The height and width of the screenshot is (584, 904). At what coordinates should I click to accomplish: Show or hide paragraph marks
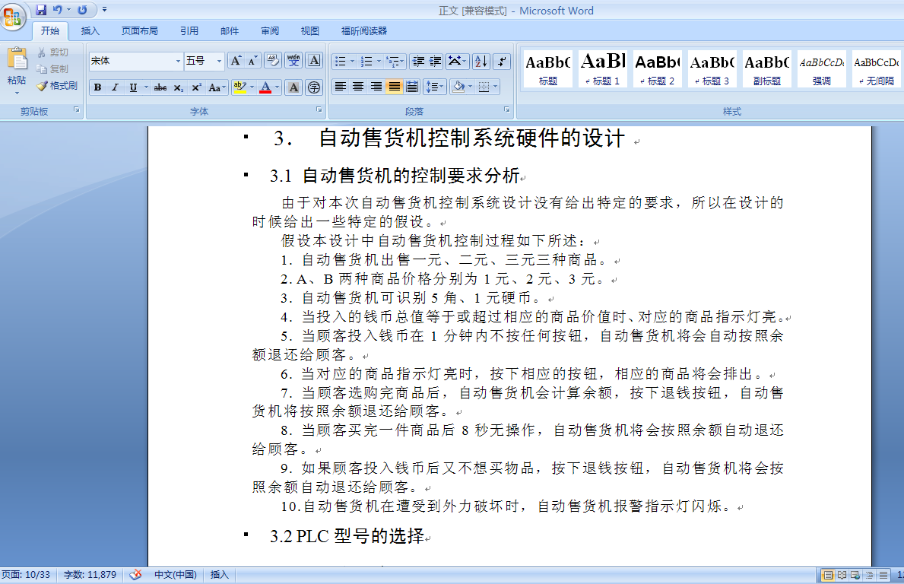tap(502, 61)
